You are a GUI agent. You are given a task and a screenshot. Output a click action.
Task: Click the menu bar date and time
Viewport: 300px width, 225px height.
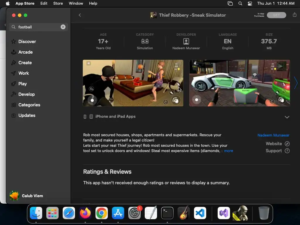point(276,4)
